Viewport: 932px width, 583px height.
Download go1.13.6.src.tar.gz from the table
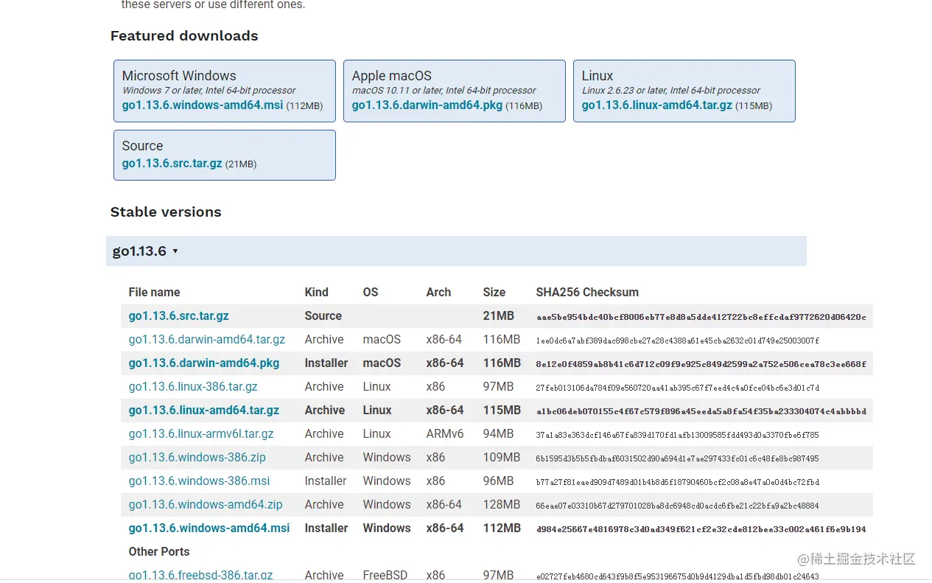point(179,315)
